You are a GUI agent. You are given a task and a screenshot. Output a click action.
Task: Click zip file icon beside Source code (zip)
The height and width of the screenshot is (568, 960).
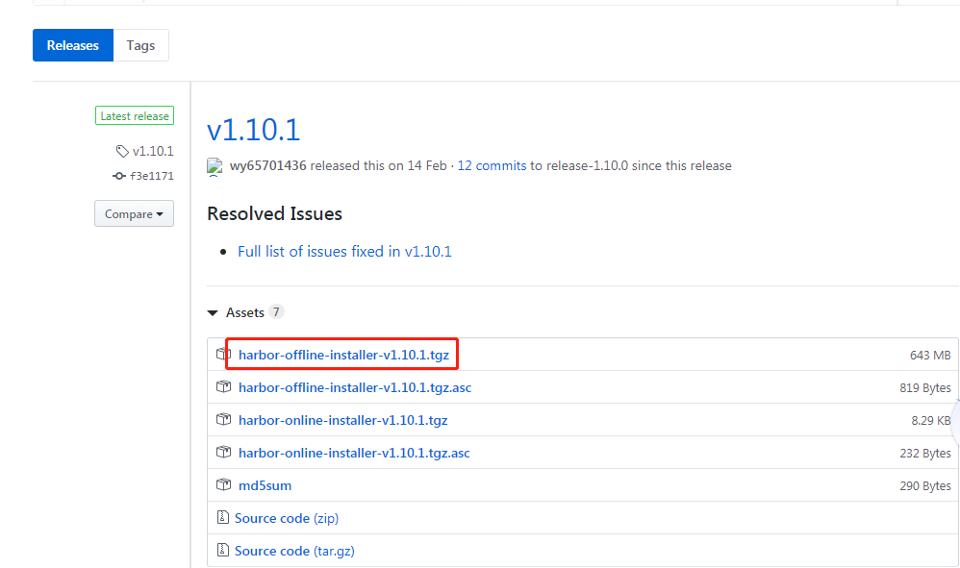pyautogui.click(x=223, y=517)
